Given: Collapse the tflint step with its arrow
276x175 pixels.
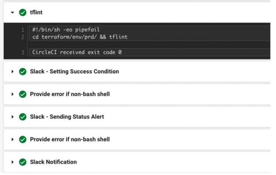Looking at the screenshot, I should pyautogui.click(x=13, y=12).
